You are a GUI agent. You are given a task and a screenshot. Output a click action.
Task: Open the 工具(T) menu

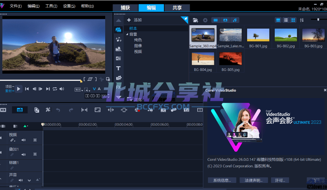click(51, 6)
